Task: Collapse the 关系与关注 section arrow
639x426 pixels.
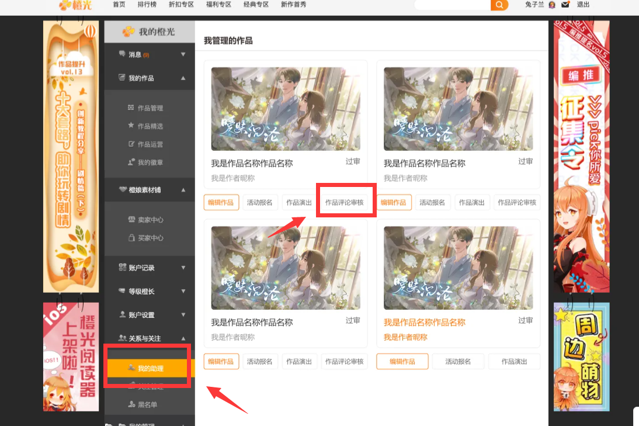Action: point(183,338)
